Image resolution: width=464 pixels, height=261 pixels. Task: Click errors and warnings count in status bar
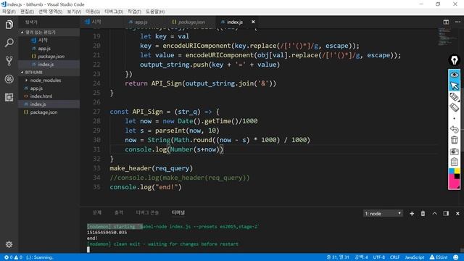pos(13,257)
